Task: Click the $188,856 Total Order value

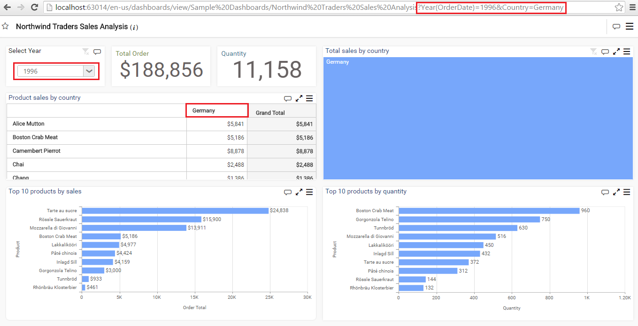Action: pyautogui.click(x=161, y=70)
